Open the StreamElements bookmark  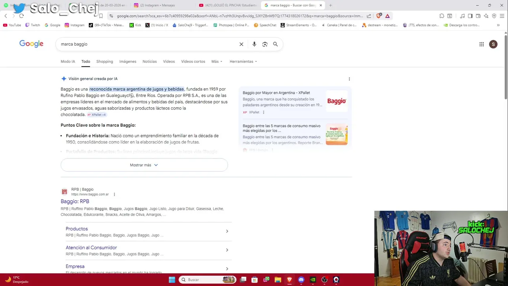pyautogui.click(x=298, y=25)
